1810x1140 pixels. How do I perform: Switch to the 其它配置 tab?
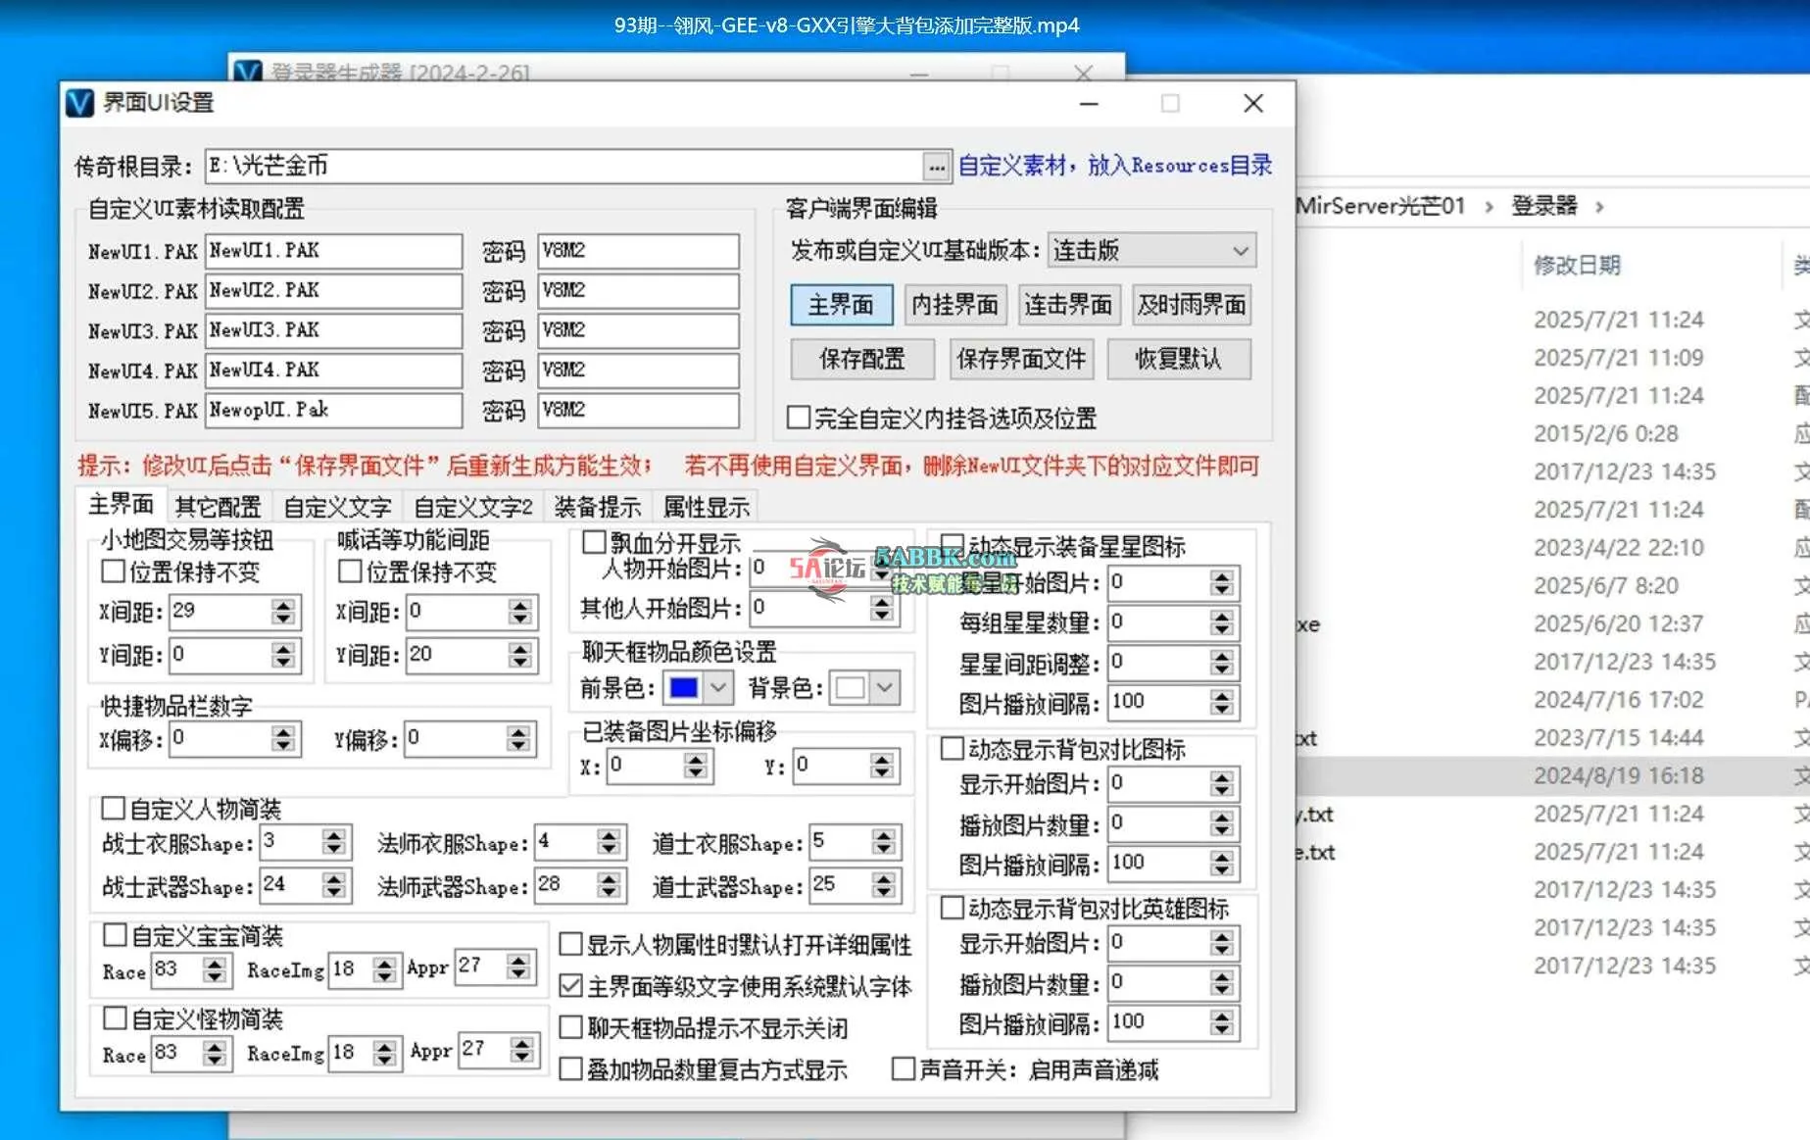click(x=218, y=507)
